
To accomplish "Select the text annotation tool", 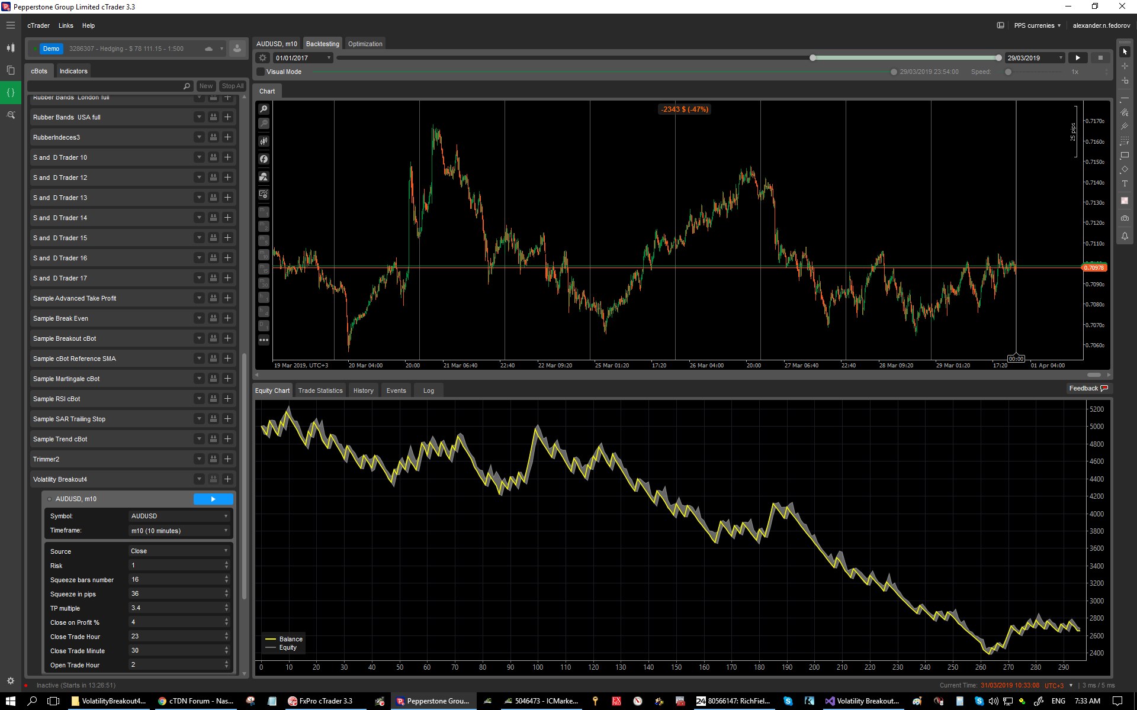I will point(1125,184).
